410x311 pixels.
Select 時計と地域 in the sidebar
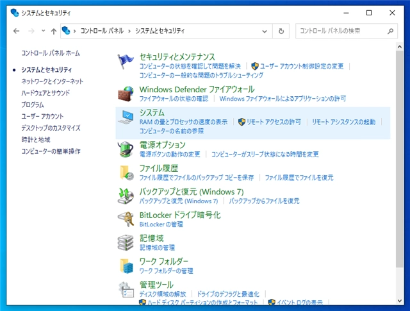[x=36, y=140]
